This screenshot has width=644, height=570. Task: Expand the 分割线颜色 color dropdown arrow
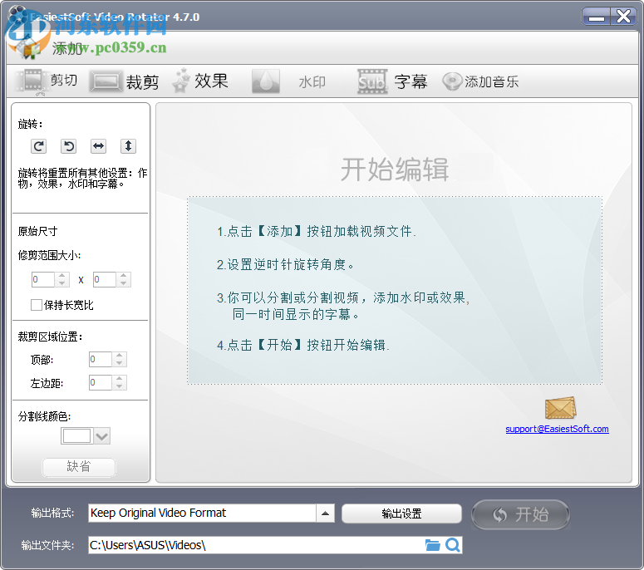tap(102, 435)
